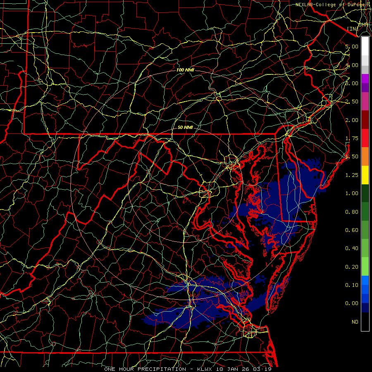This screenshot has height=372, width=372.
Task: Click the 0.10 legend value
Action: pos(352,285)
